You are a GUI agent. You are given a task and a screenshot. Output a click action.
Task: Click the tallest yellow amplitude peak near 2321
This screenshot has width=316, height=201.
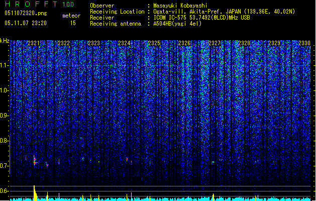click(35, 193)
